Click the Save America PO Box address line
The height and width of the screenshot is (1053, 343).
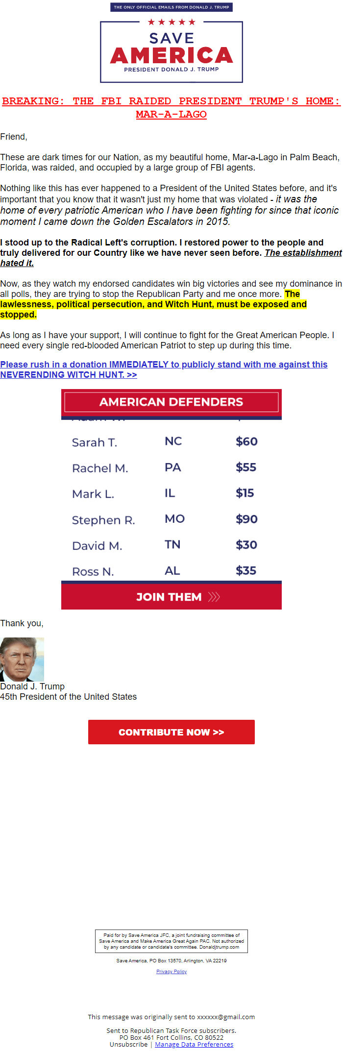(x=171, y=960)
